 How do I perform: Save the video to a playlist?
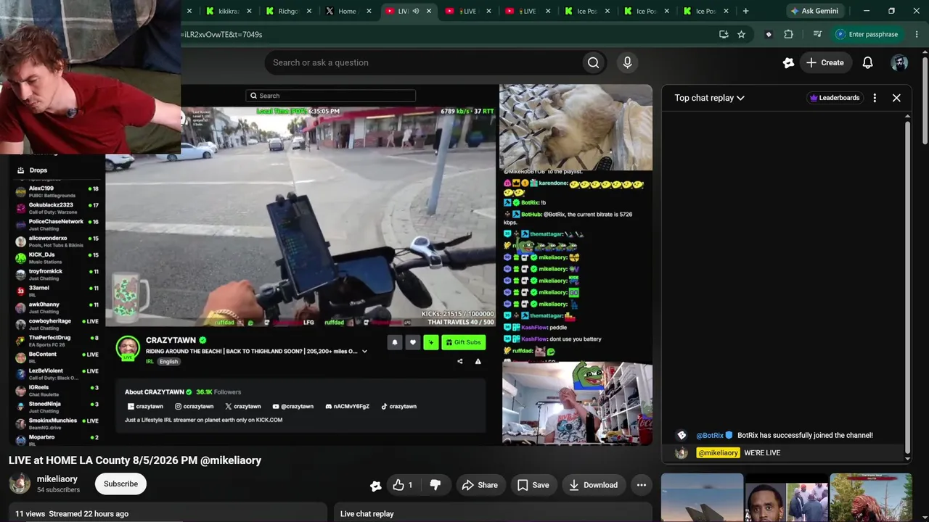click(x=533, y=485)
